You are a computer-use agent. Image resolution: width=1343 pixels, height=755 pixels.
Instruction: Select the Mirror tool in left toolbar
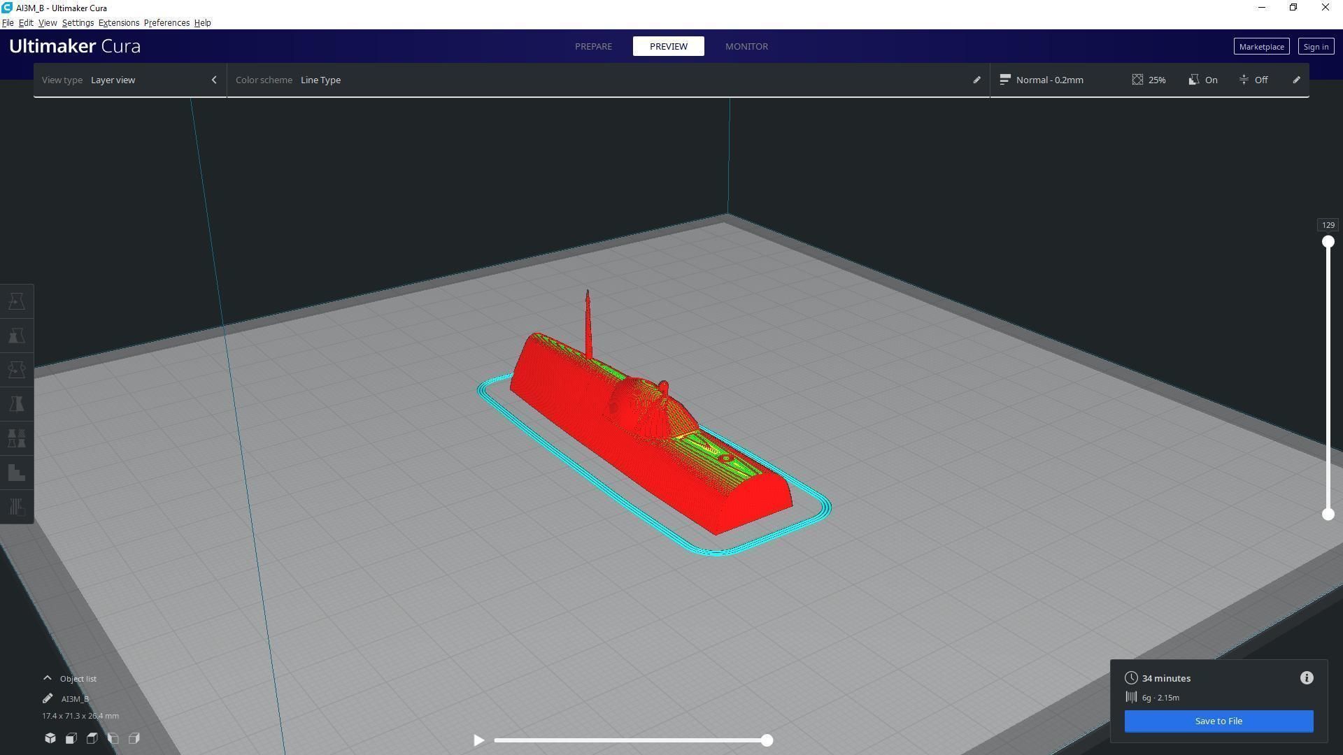pos(17,404)
